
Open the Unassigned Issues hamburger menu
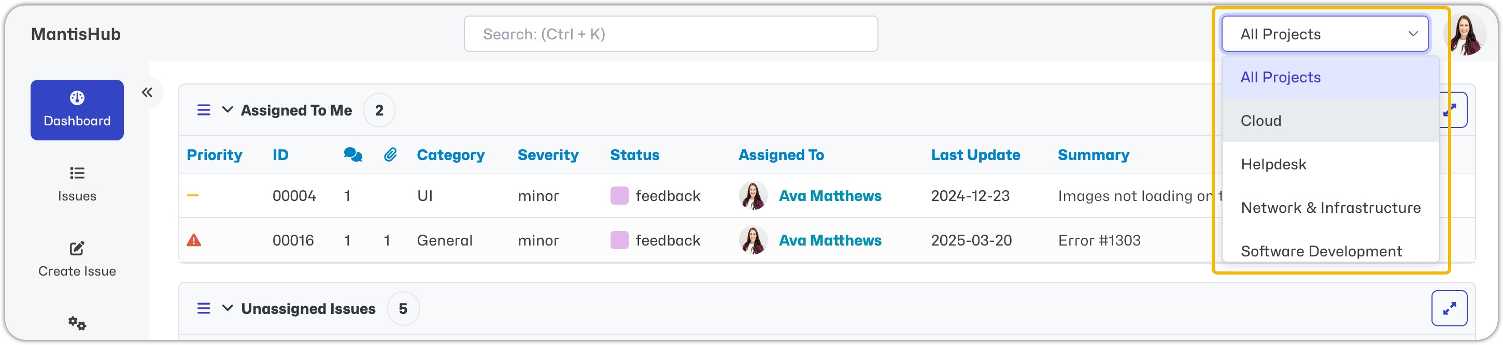tap(204, 308)
